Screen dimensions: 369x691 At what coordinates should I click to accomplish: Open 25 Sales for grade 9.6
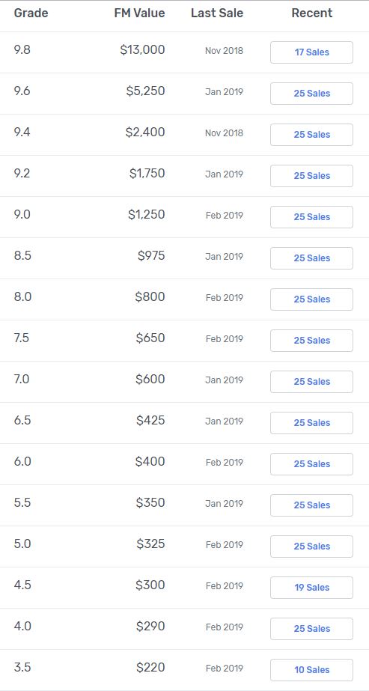[311, 94]
